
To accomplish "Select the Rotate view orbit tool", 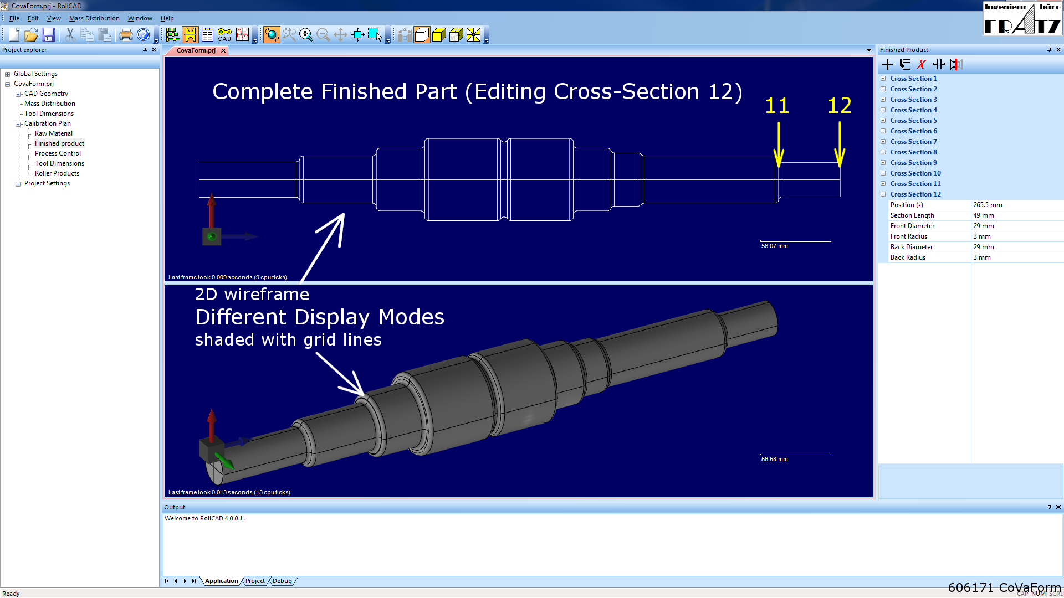I will pos(272,35).
